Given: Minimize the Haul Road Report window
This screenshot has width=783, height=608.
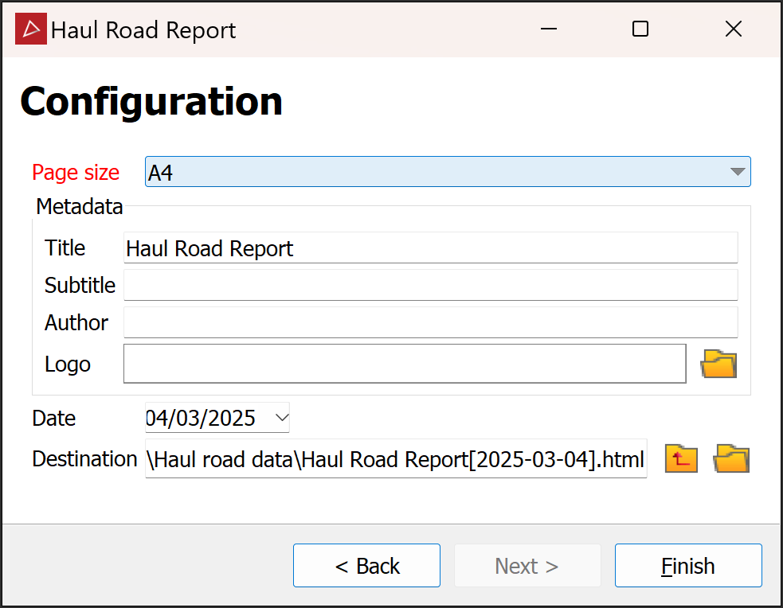Looking at the screenshot, I should (x=548, y=29).
